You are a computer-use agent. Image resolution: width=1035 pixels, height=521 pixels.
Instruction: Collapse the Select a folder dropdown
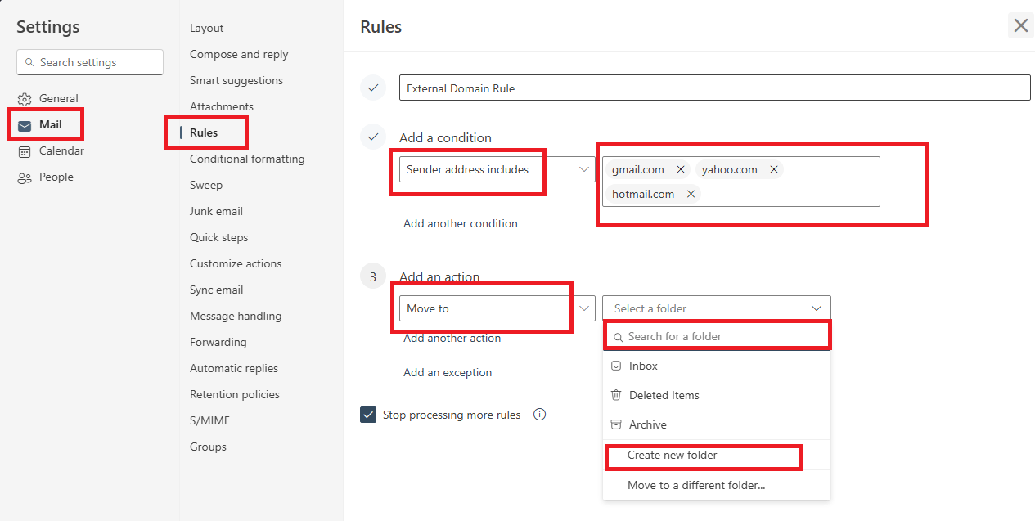tap(816, 308)
